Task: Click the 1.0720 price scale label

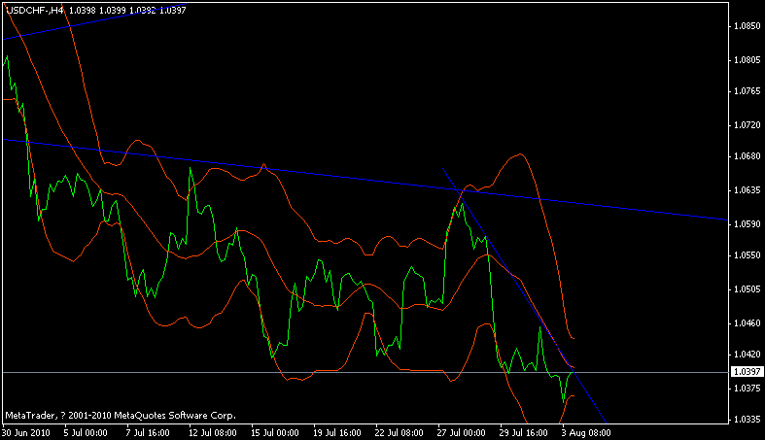Action: tap(747, 125)
